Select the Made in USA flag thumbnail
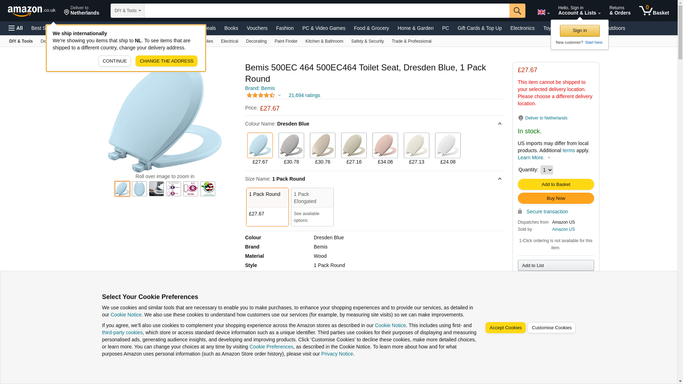 click(x=207, y=189)
